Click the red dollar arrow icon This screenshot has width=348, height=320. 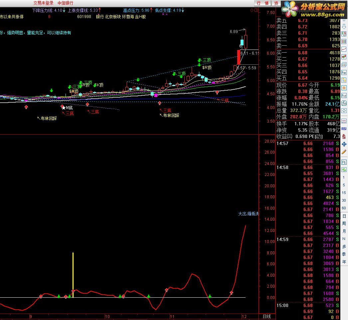344,136
